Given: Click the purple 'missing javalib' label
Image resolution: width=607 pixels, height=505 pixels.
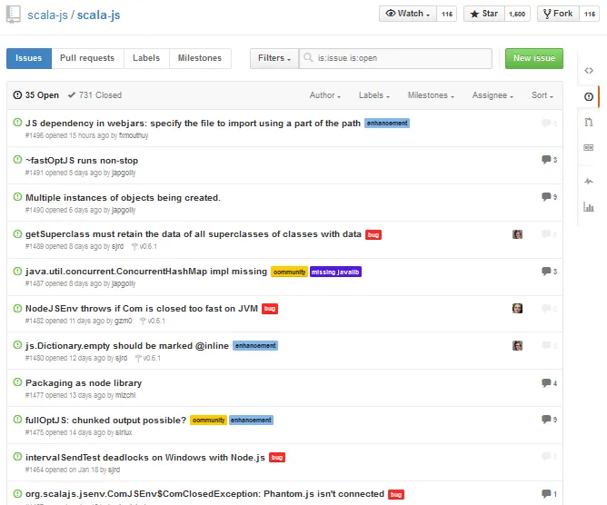Looking at the screenshot, I should tap(335, 272).
